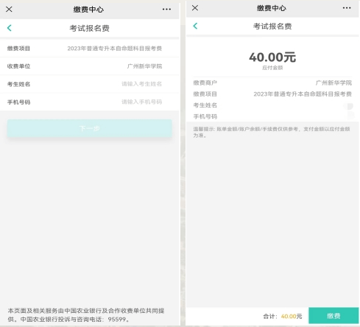Tap the green 缴费 pay button

333,316
